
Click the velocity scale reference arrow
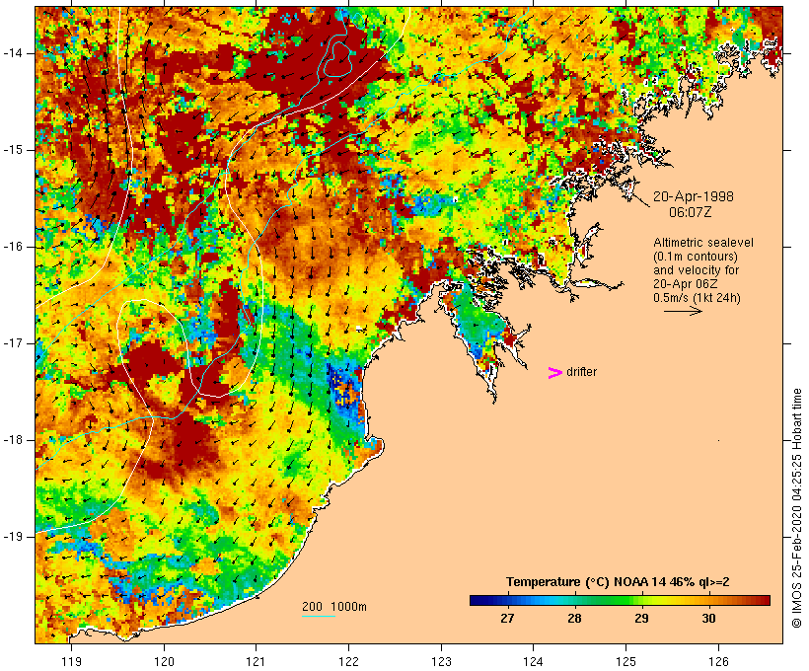(682, 311)
